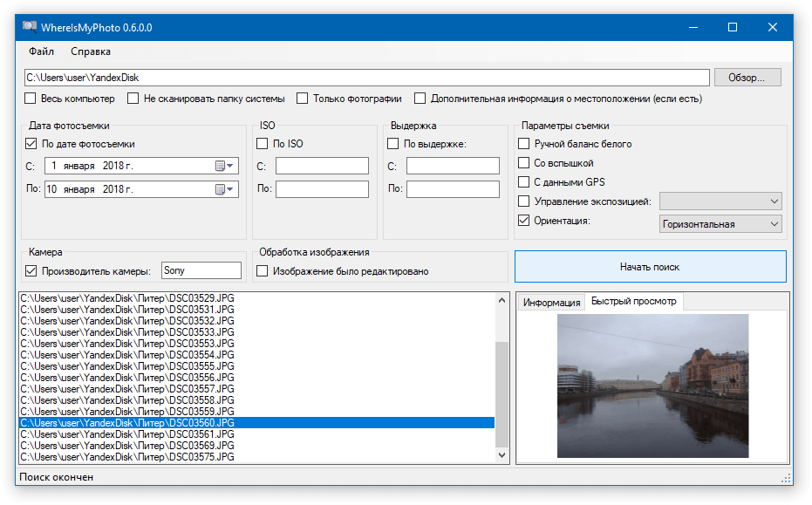812x505 pixels.
Task: Click scroll up arrow in results list
Action: (x=502, y=300)
